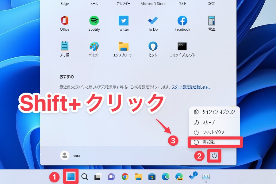The image size is (276, 184).
Task: Click the Windows Start button on taskbar
Action: 71,177
